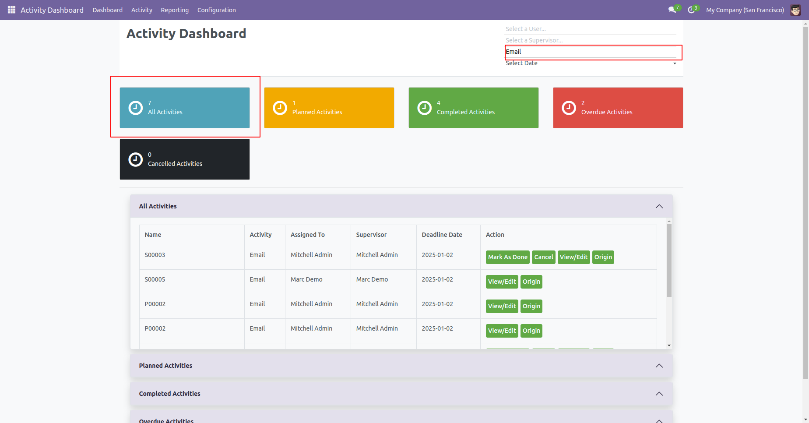Click the All Activities table scrollbar thumb

[x=669, y=261]
